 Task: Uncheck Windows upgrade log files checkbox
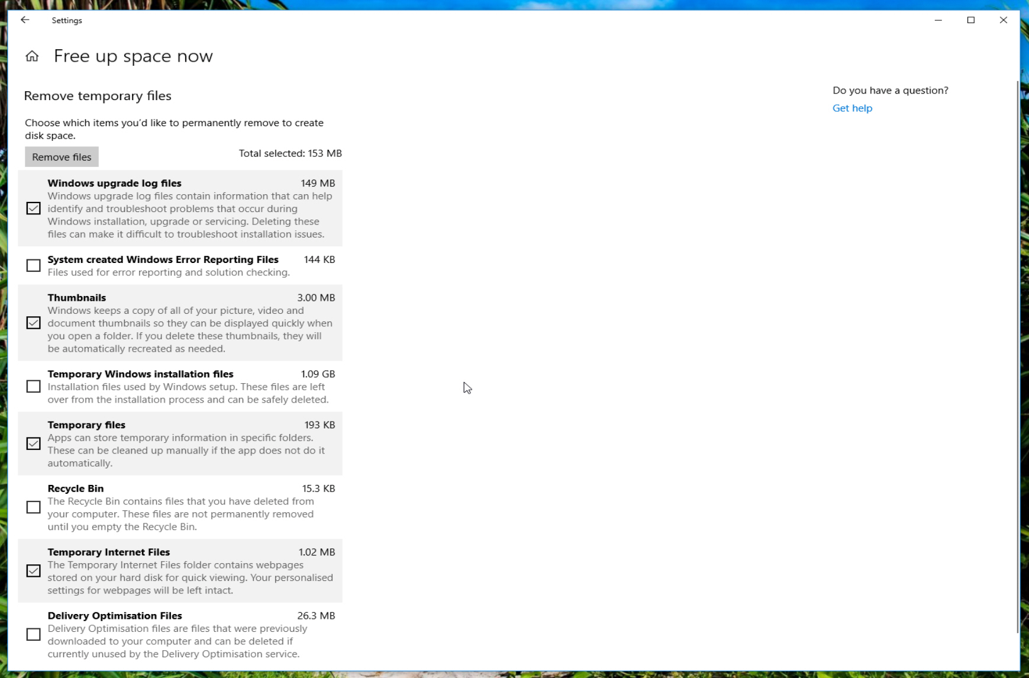[34, 208]
